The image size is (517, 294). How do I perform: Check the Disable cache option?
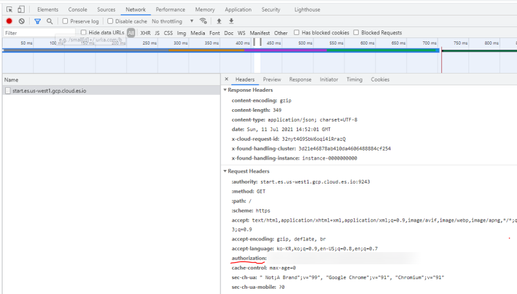pos(109,21)
